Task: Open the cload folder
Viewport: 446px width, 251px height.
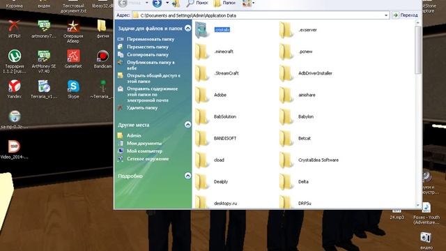Action: 210,160
